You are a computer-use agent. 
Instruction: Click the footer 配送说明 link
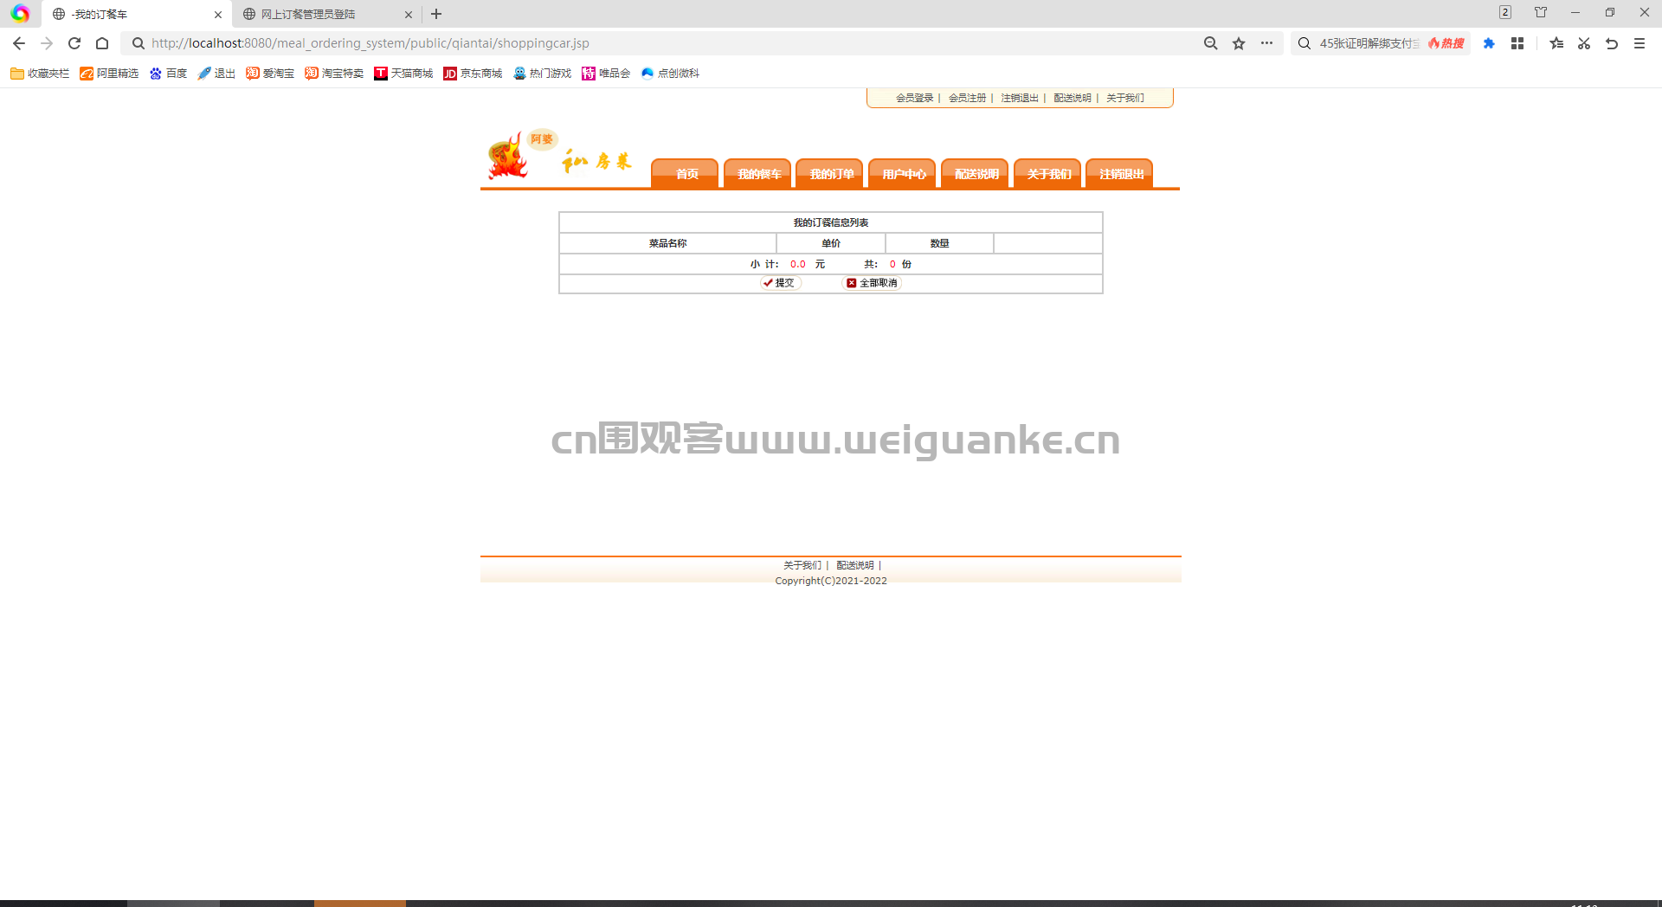[855, 565]
